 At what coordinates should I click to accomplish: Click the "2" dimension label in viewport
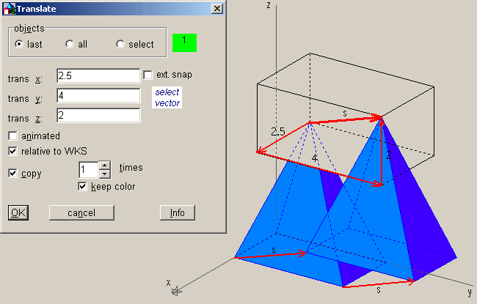click(389, 155)
